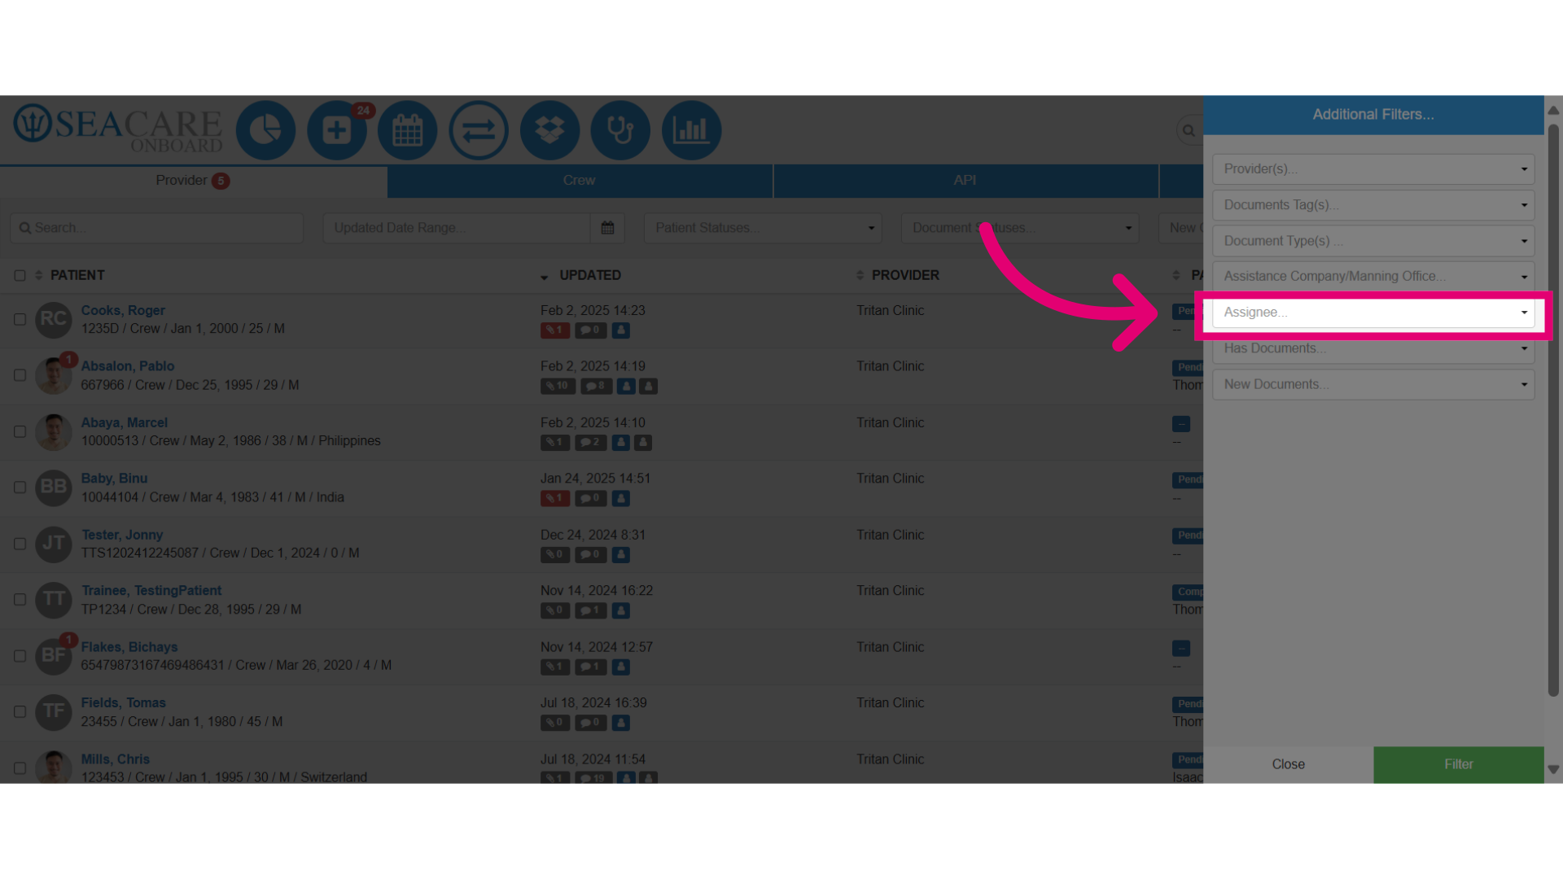Click the RC avatar for Cooks, Roger
Viewport: 1563px width, 879px height.
[x=54, y=319]
